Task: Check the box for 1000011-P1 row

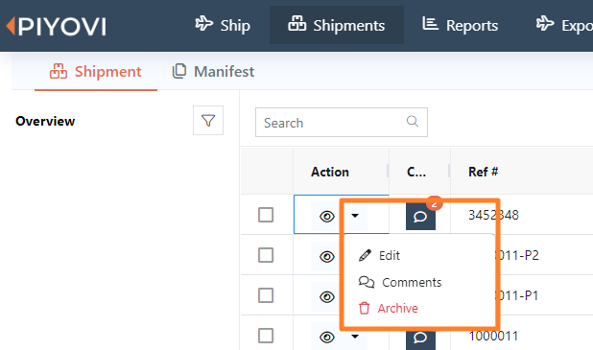Action: [266, 295]
